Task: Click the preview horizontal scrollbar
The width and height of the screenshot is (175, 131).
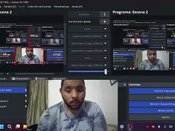Action: point(35,74)
